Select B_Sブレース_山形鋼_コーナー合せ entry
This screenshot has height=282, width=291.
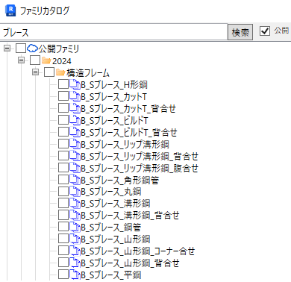(x=138, y=251)
